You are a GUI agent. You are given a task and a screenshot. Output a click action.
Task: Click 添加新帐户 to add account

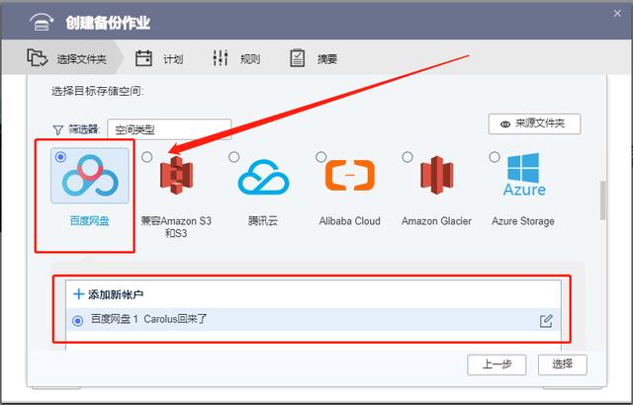(108, 294)
